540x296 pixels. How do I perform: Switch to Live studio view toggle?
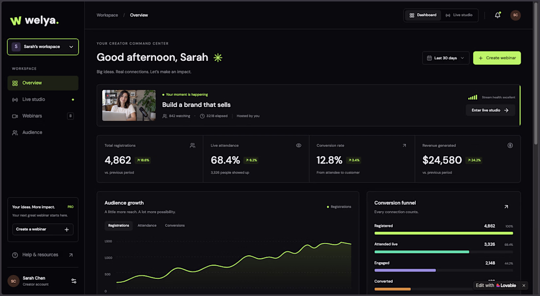[459, 15]
